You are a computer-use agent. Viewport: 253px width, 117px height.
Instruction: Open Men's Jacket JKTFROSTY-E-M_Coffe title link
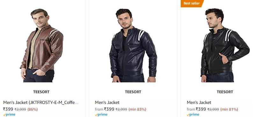(41, 102)
